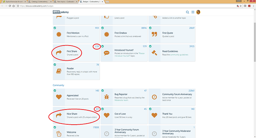Open the First Onebox badge title

coord(121,33)
